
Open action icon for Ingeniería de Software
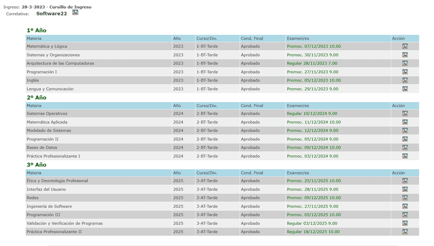click(405, 206)
